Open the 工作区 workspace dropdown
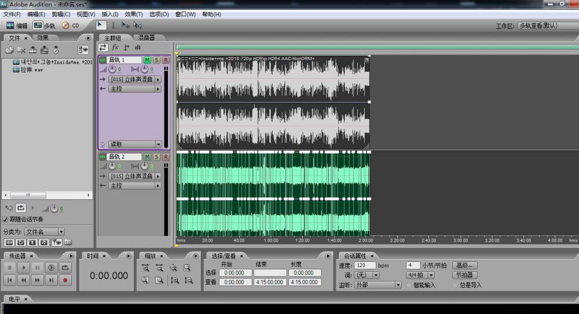The height and width of the screenshot is (314, 579). tap(548, 25)
